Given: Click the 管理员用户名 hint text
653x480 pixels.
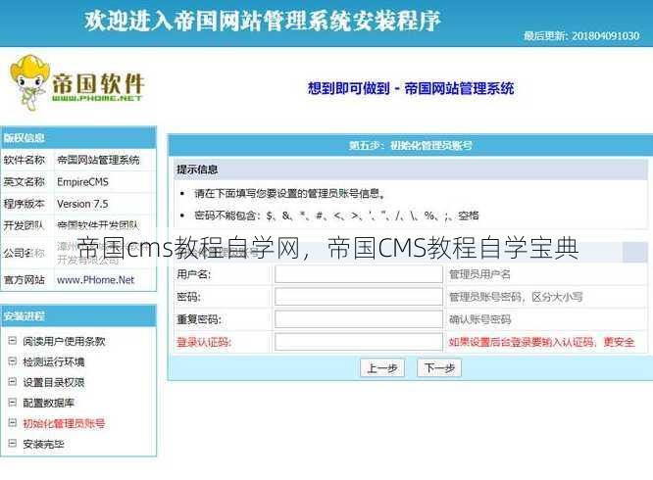Looking at the screenshot, I should pyautogui.click(x=479, y=274).
